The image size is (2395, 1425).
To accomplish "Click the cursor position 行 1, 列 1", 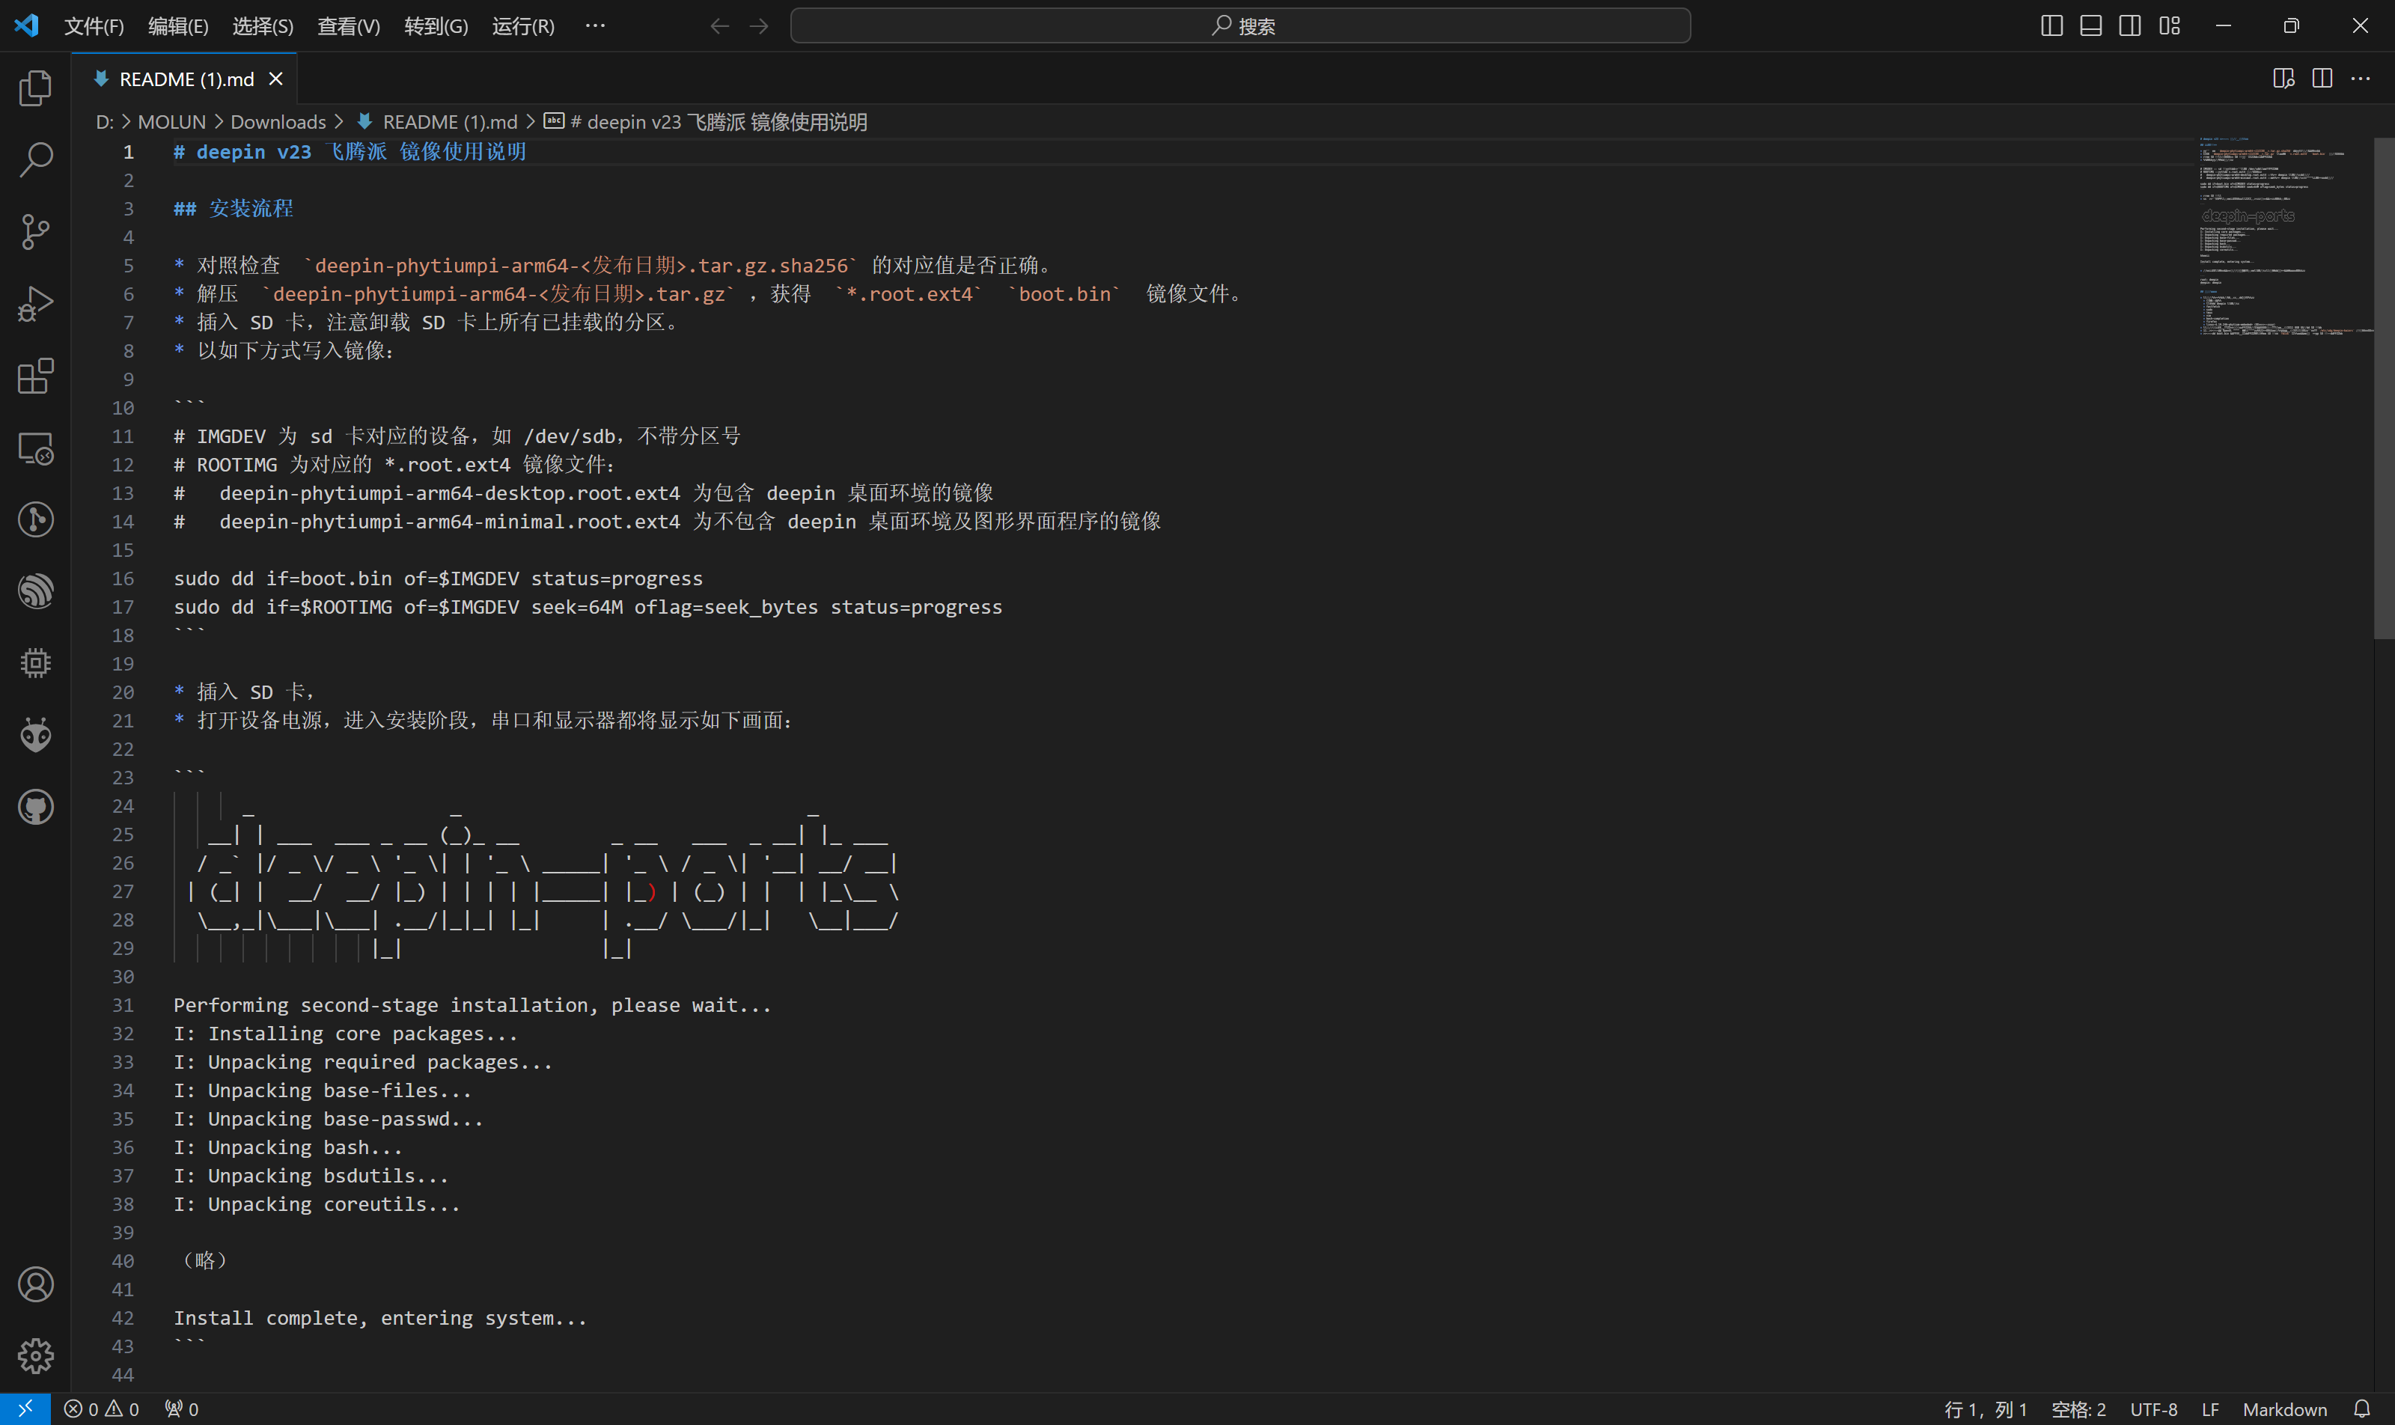I will click(x=1985, y=1409).
